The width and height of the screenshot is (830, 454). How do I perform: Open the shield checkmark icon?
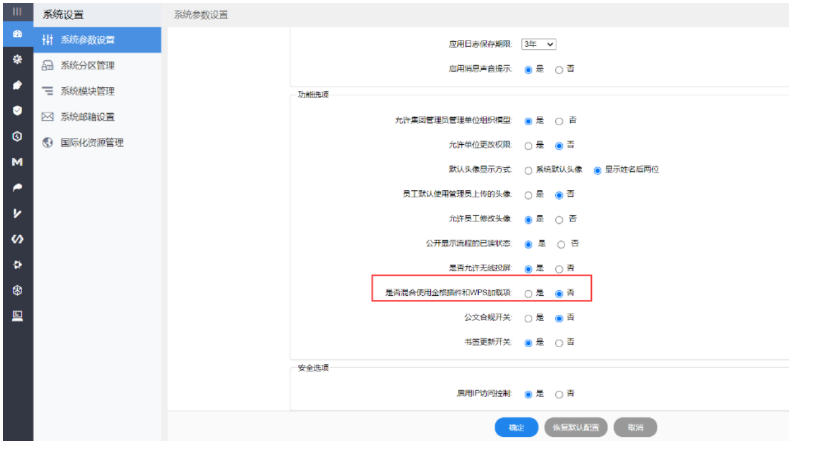pyautogui.click(x=18, y=110)
